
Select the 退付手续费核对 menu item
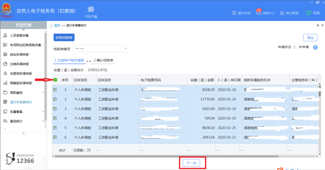(21, 102)
